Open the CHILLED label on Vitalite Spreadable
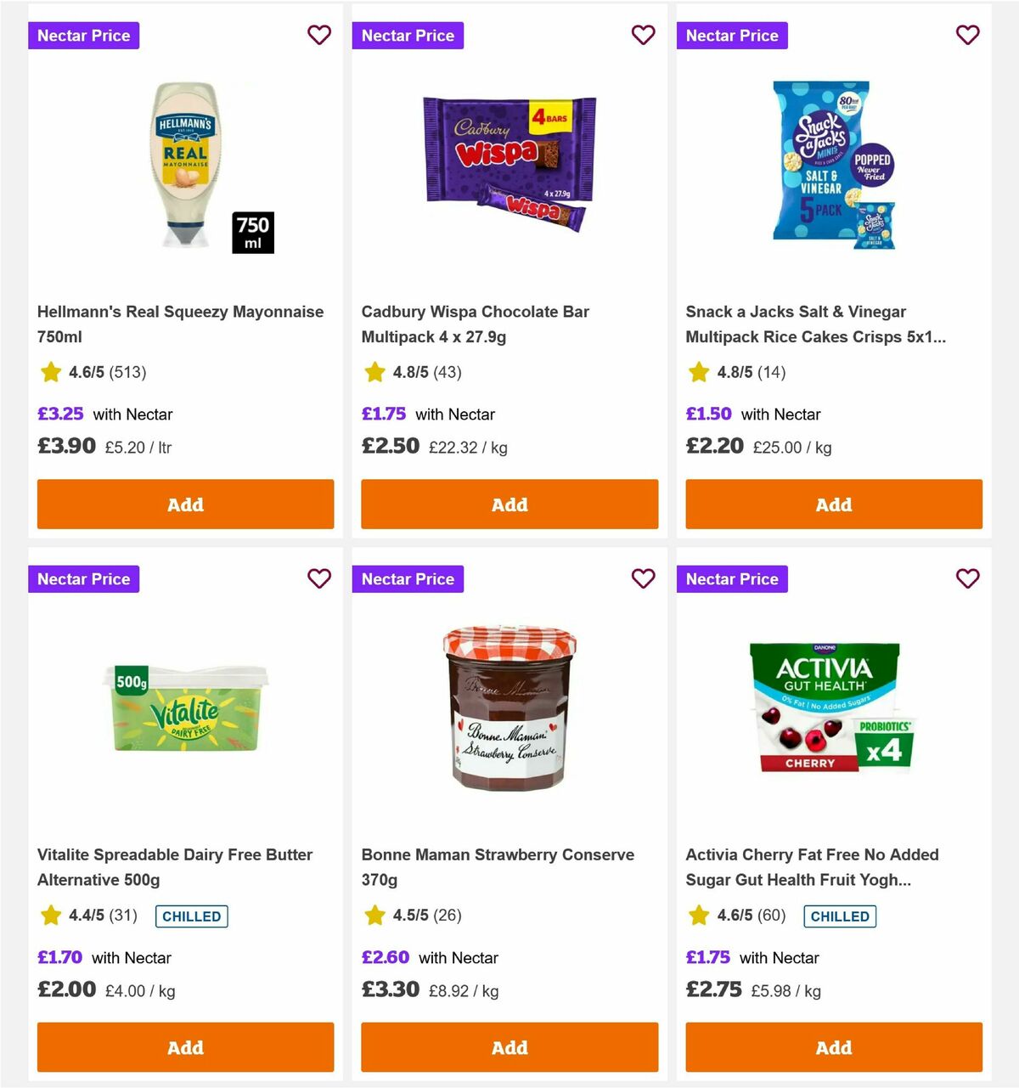 [191, 916]
